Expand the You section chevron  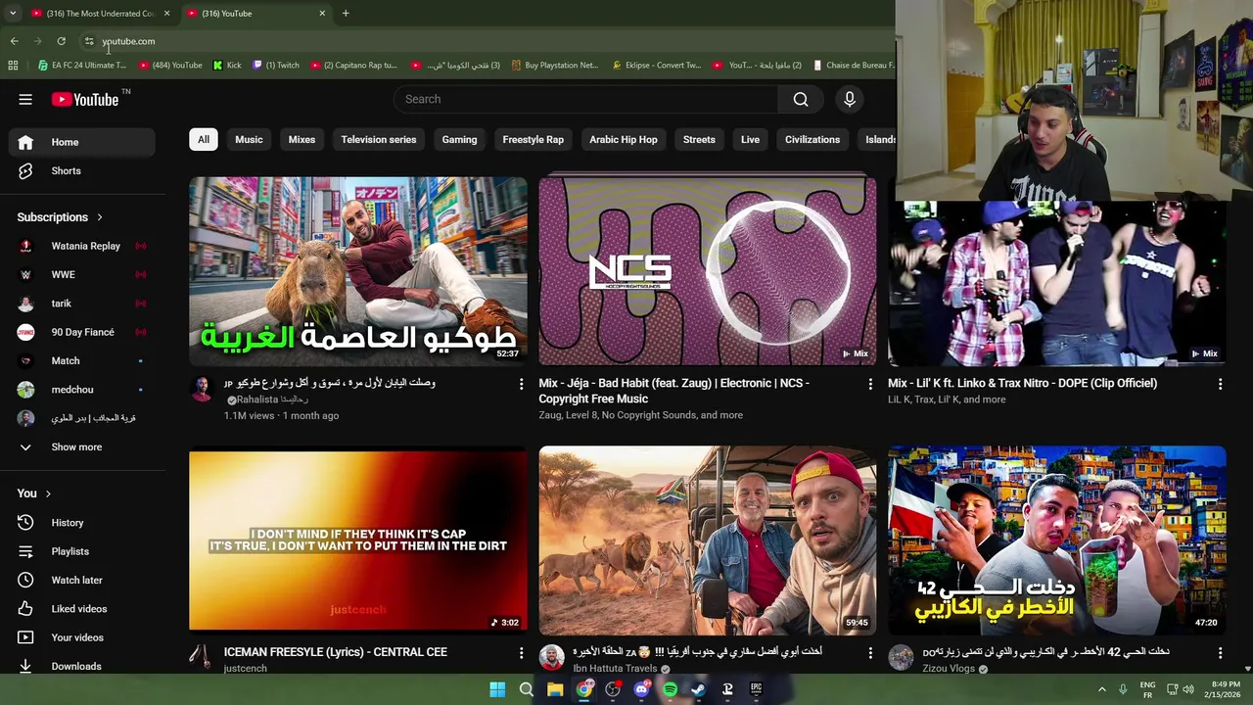click(x=48, y=493)
